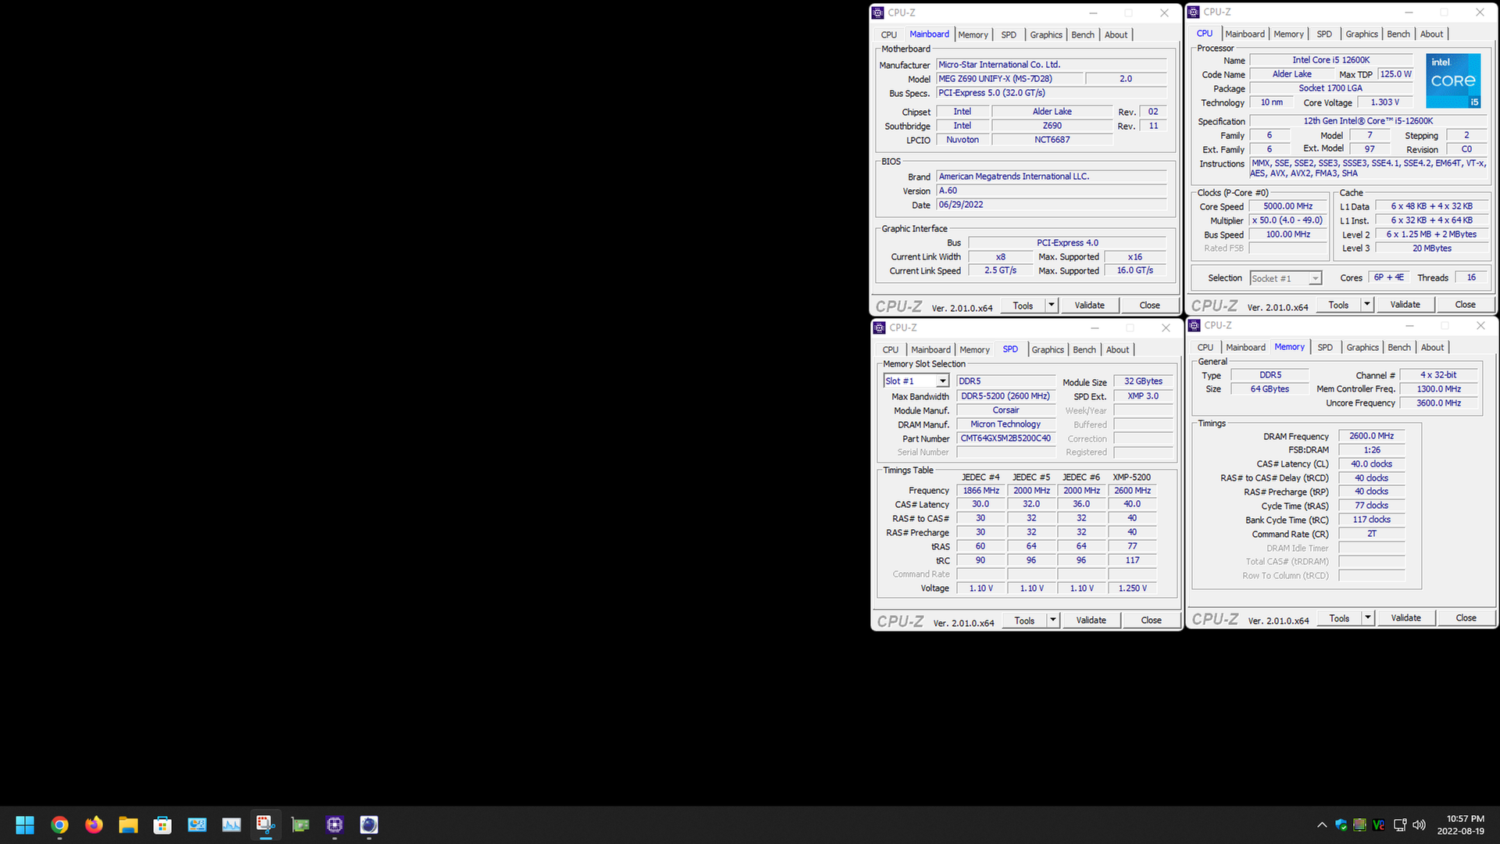Switch to Memory tab in the Mainboard window
Image resolution: width=1500 pixels, height=844 pixels.
pyautogui.click(x=973, y=34)
